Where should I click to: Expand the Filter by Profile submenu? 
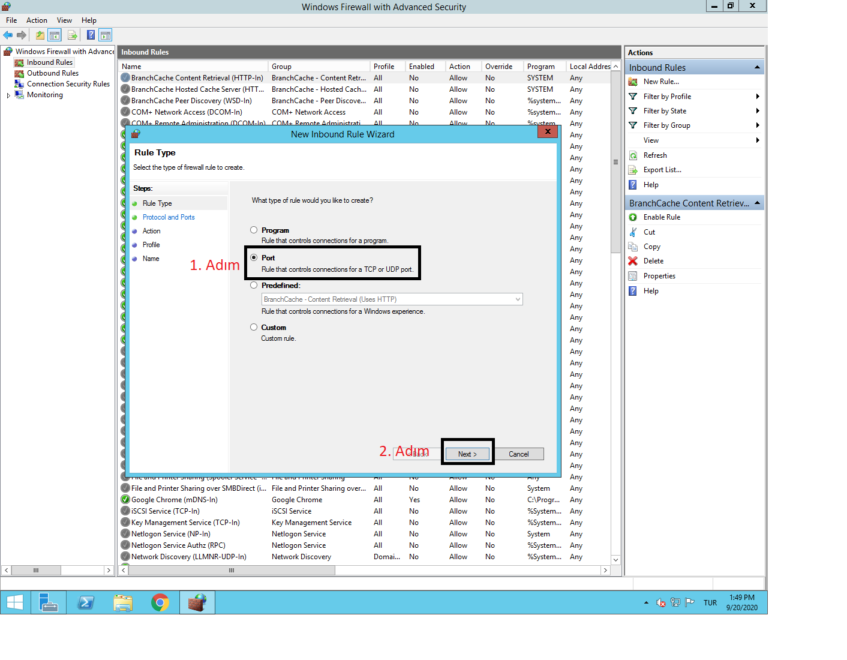pos(758,97)
